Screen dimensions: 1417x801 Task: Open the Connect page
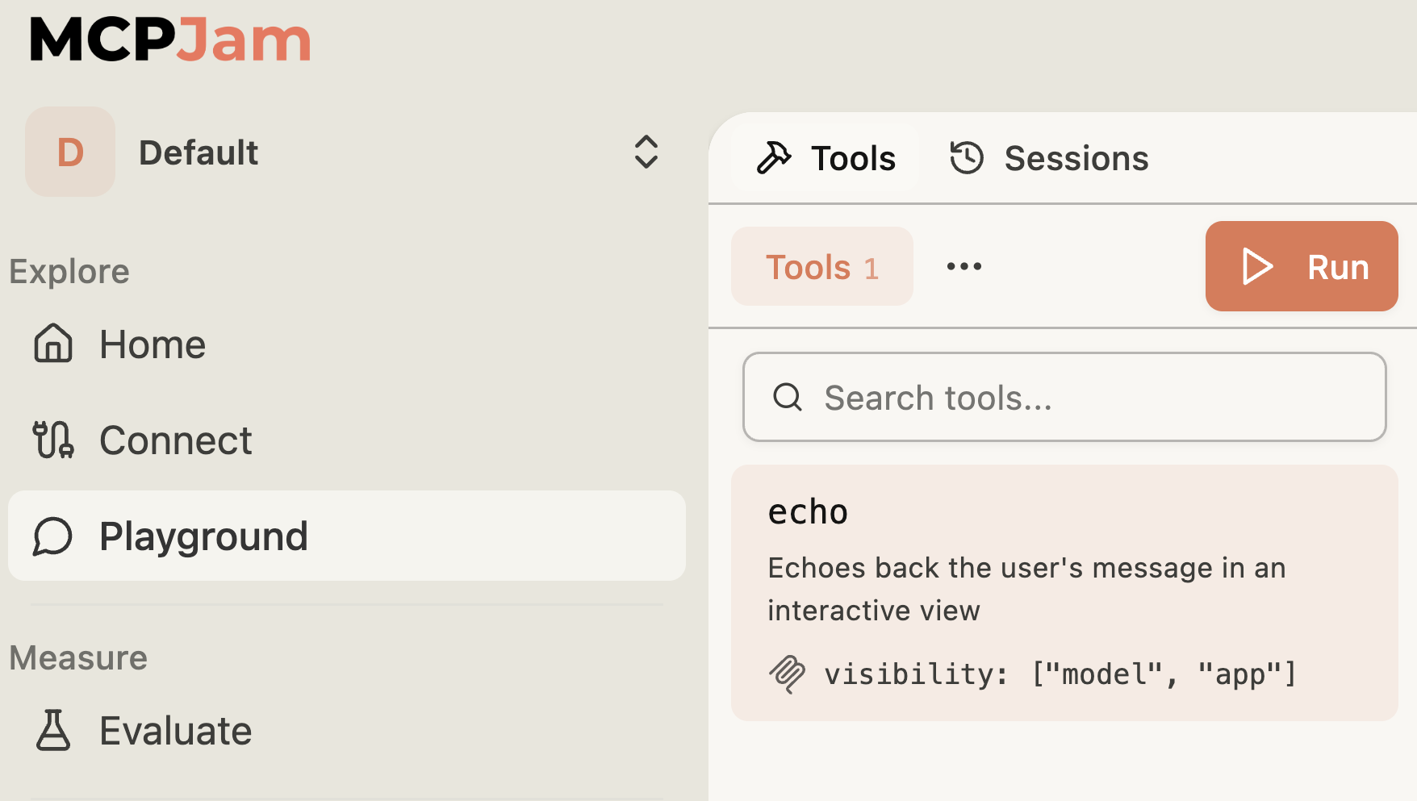347,440
